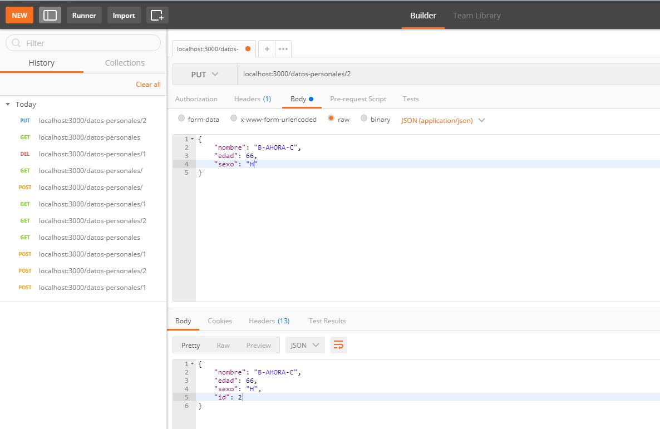Switch to Team Library tab
This screenshot has width=660, height=429.
point(476,16)
